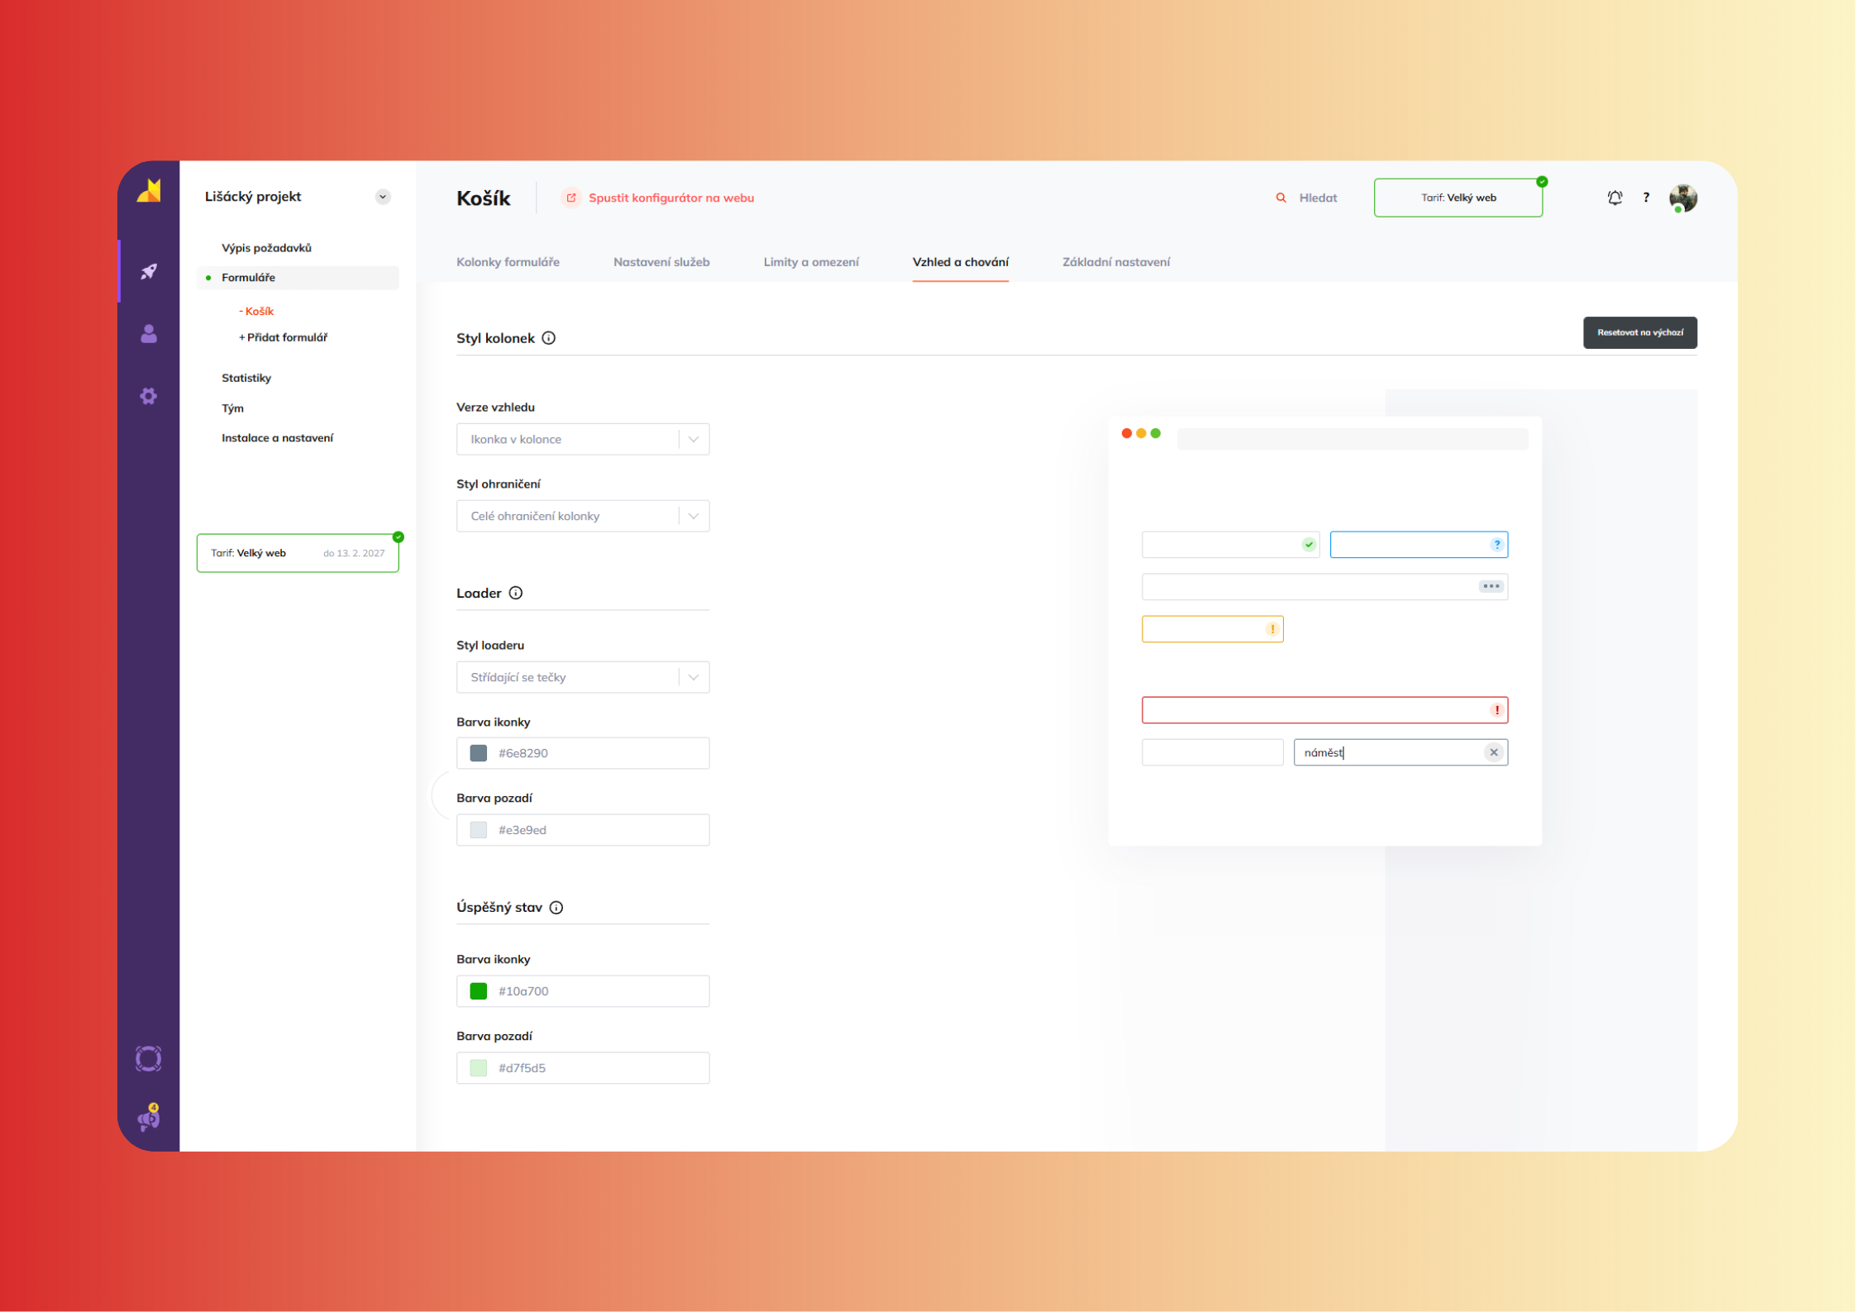Open the Styl ohraničení dropdown
Viewport: 1856px width, 1312px height.
pyautogui.click(x=582, y=516)
